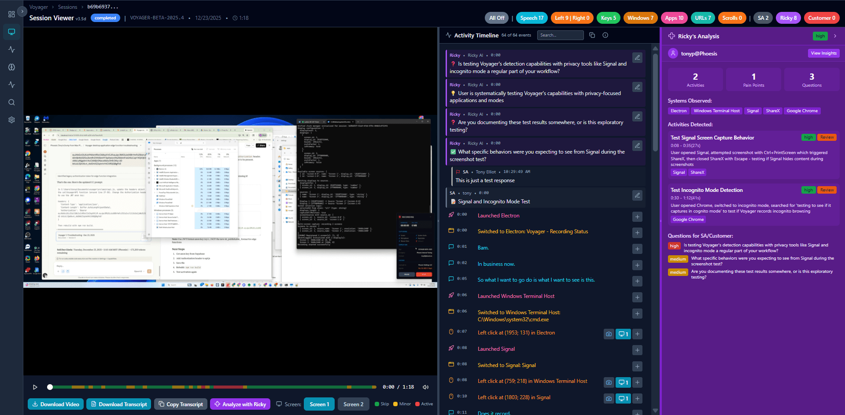
Task: Edit the first Ricky AI question with the pencil icon
Action: coord(637,57)
